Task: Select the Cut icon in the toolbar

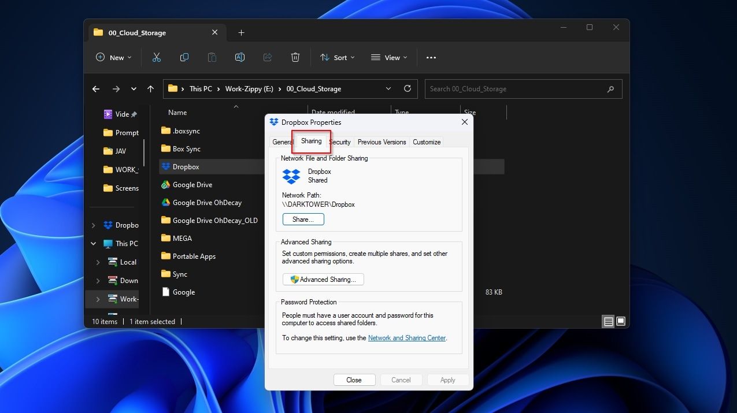Action: tap(156, 57)
